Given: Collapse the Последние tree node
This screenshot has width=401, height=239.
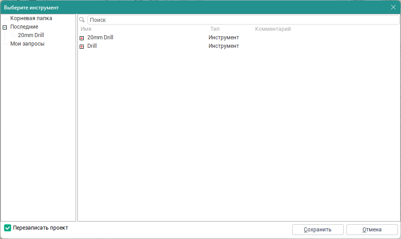Looking at the screenshot, I should 5,27.
